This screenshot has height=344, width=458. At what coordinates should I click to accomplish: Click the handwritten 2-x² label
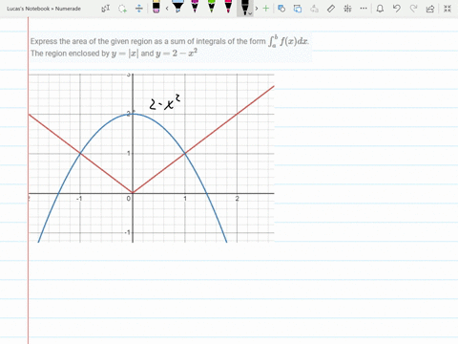pyautogui.click(x=165, y=102)
